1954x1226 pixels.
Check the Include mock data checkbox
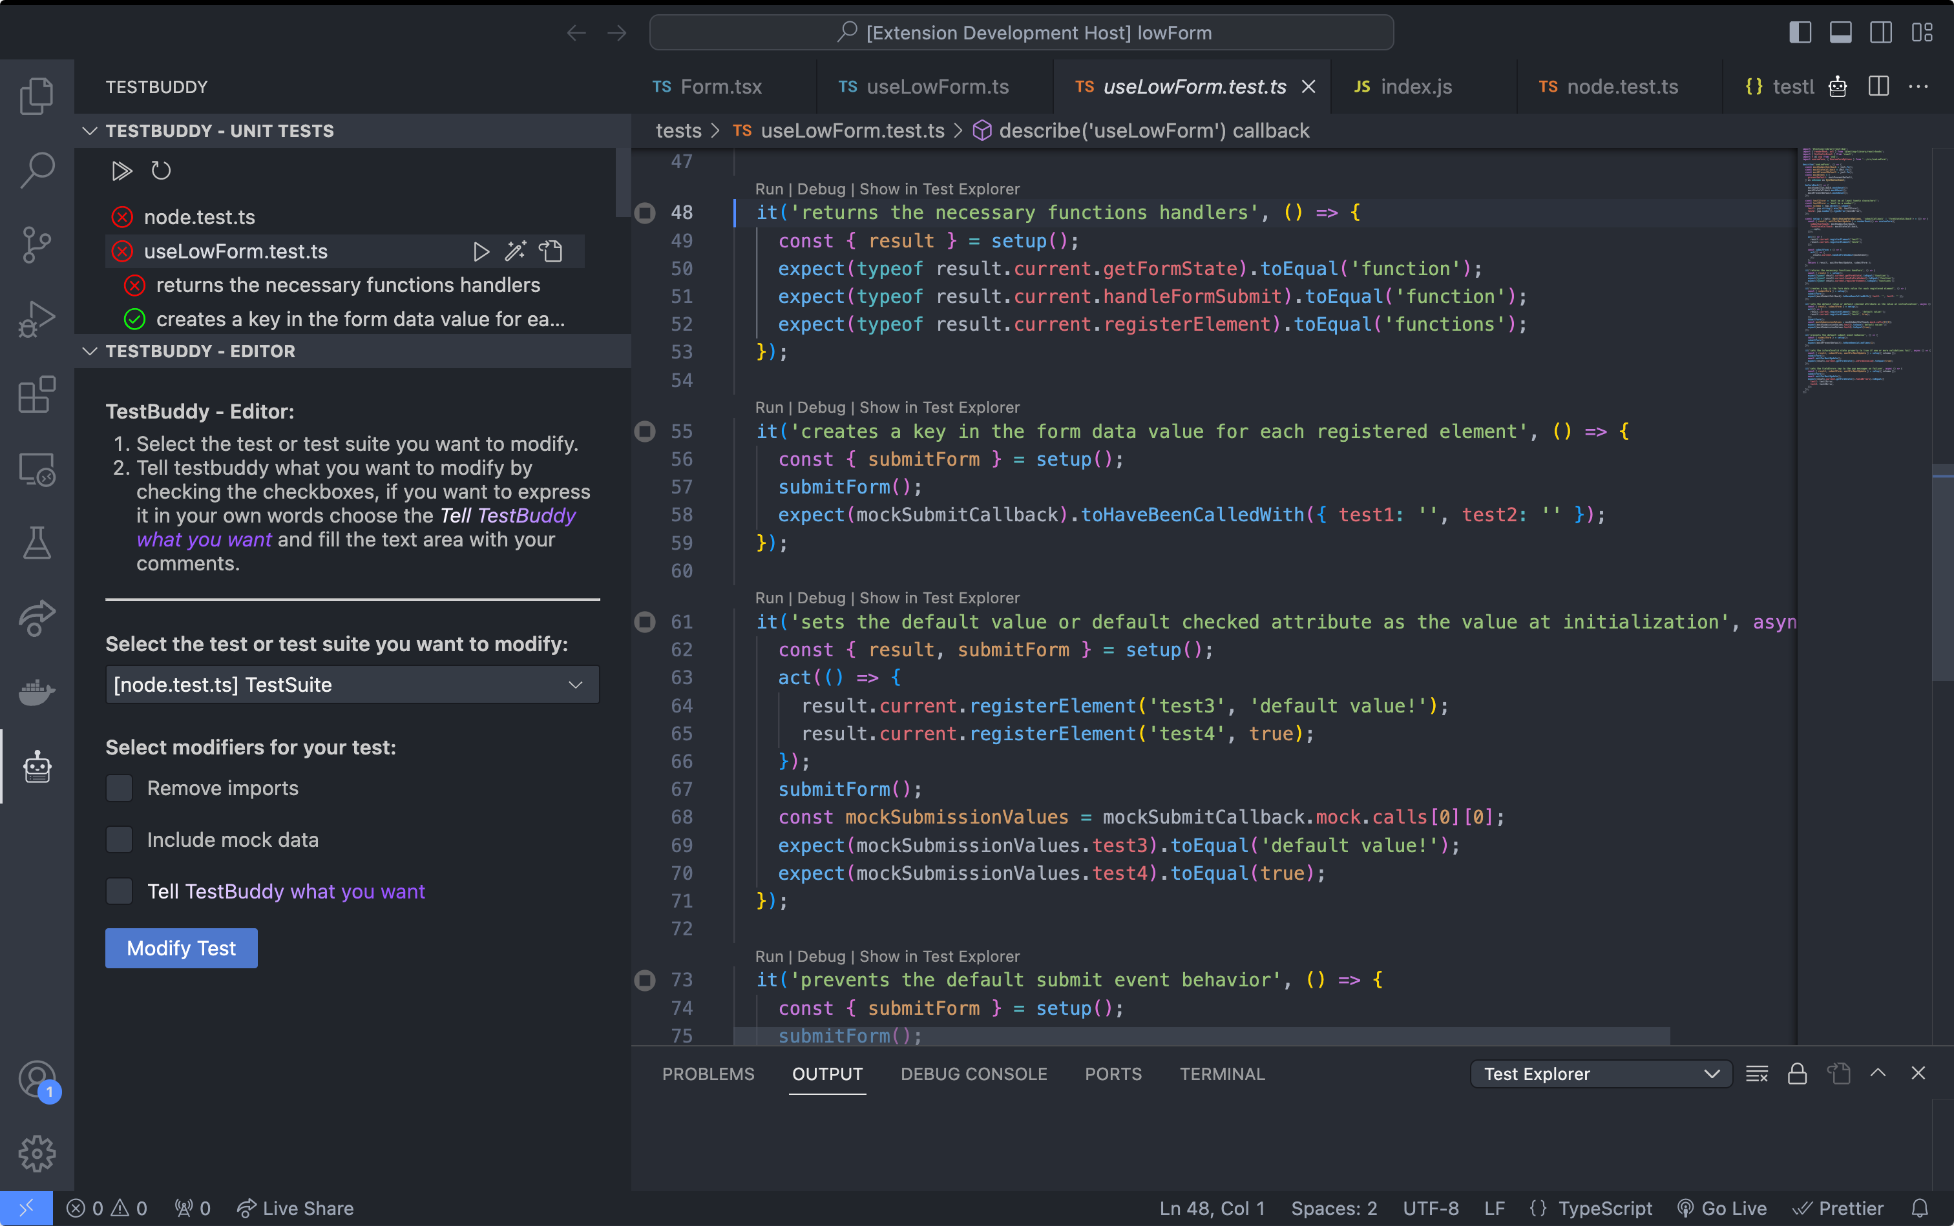coord(120,840)
